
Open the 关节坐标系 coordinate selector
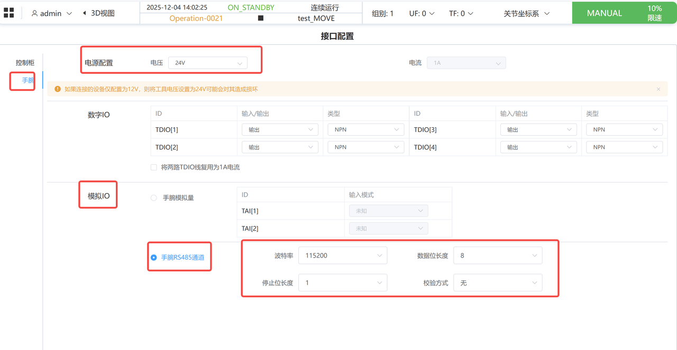click(526, 14)
